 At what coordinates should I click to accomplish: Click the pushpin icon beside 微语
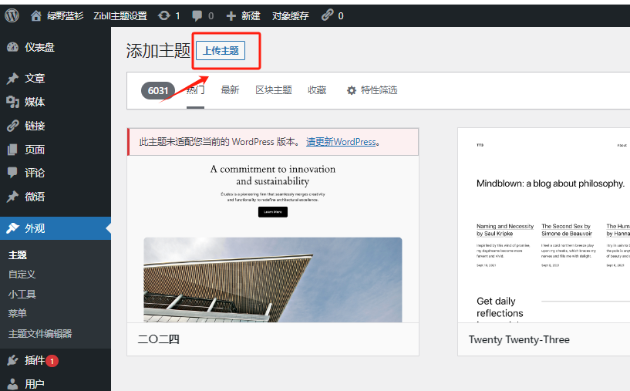click(12, 197)
